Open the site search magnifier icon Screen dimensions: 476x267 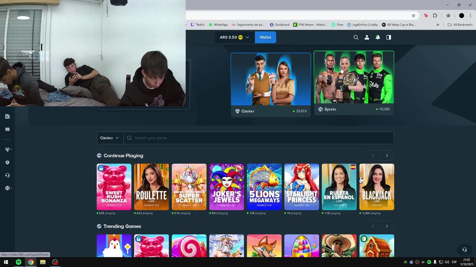pyautogui.click(x=356, y=37)
